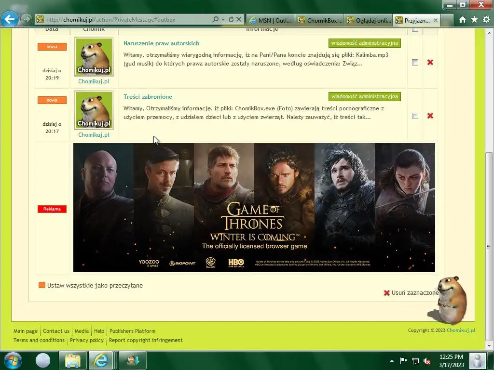Refresh the page with the reload icon
This screenshot has height=370, width=494.
pyautogui.click(x=231, y=19)
